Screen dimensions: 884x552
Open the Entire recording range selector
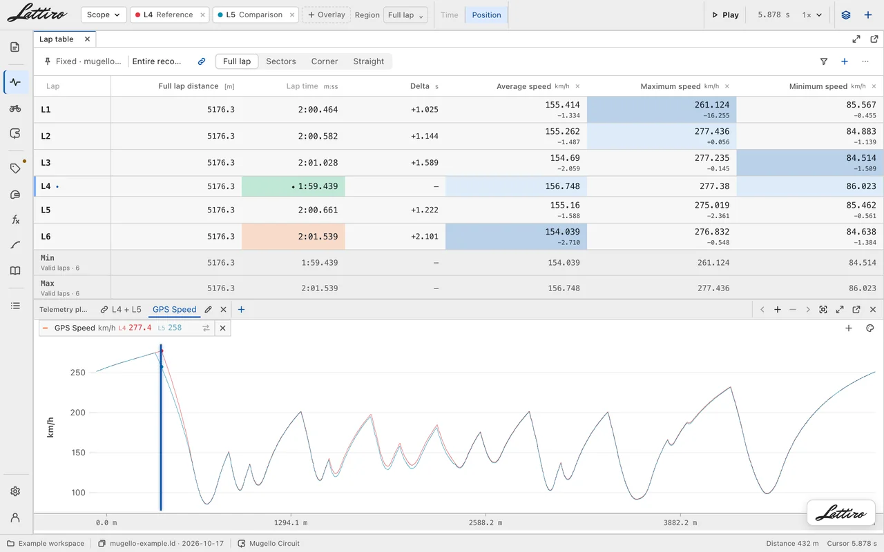[157, 61]
